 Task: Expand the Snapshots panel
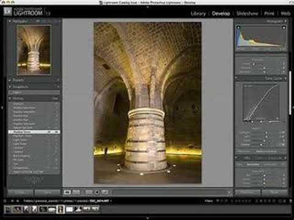pyautogui.click(x=10, y=87)
